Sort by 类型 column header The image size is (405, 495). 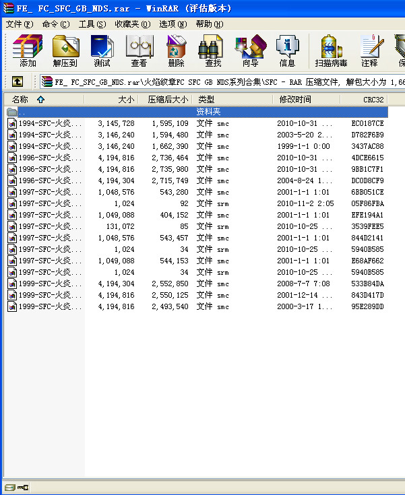pyautogui.click(x=232, y=100)
